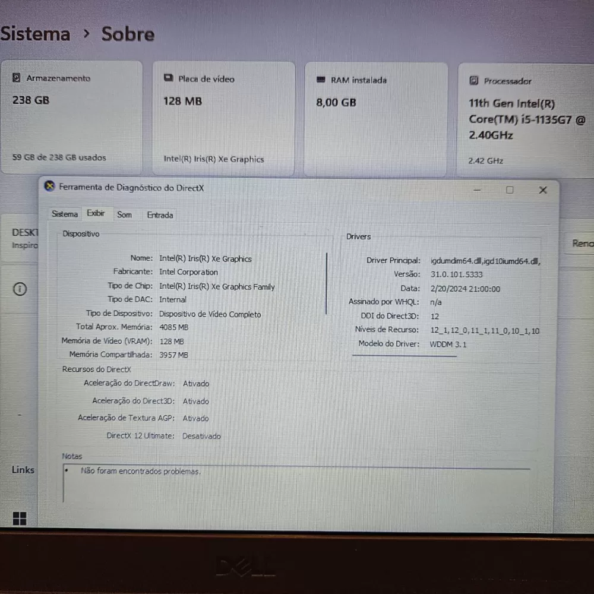Click the DDI do Direct3D value '12'

click(435, 317)
